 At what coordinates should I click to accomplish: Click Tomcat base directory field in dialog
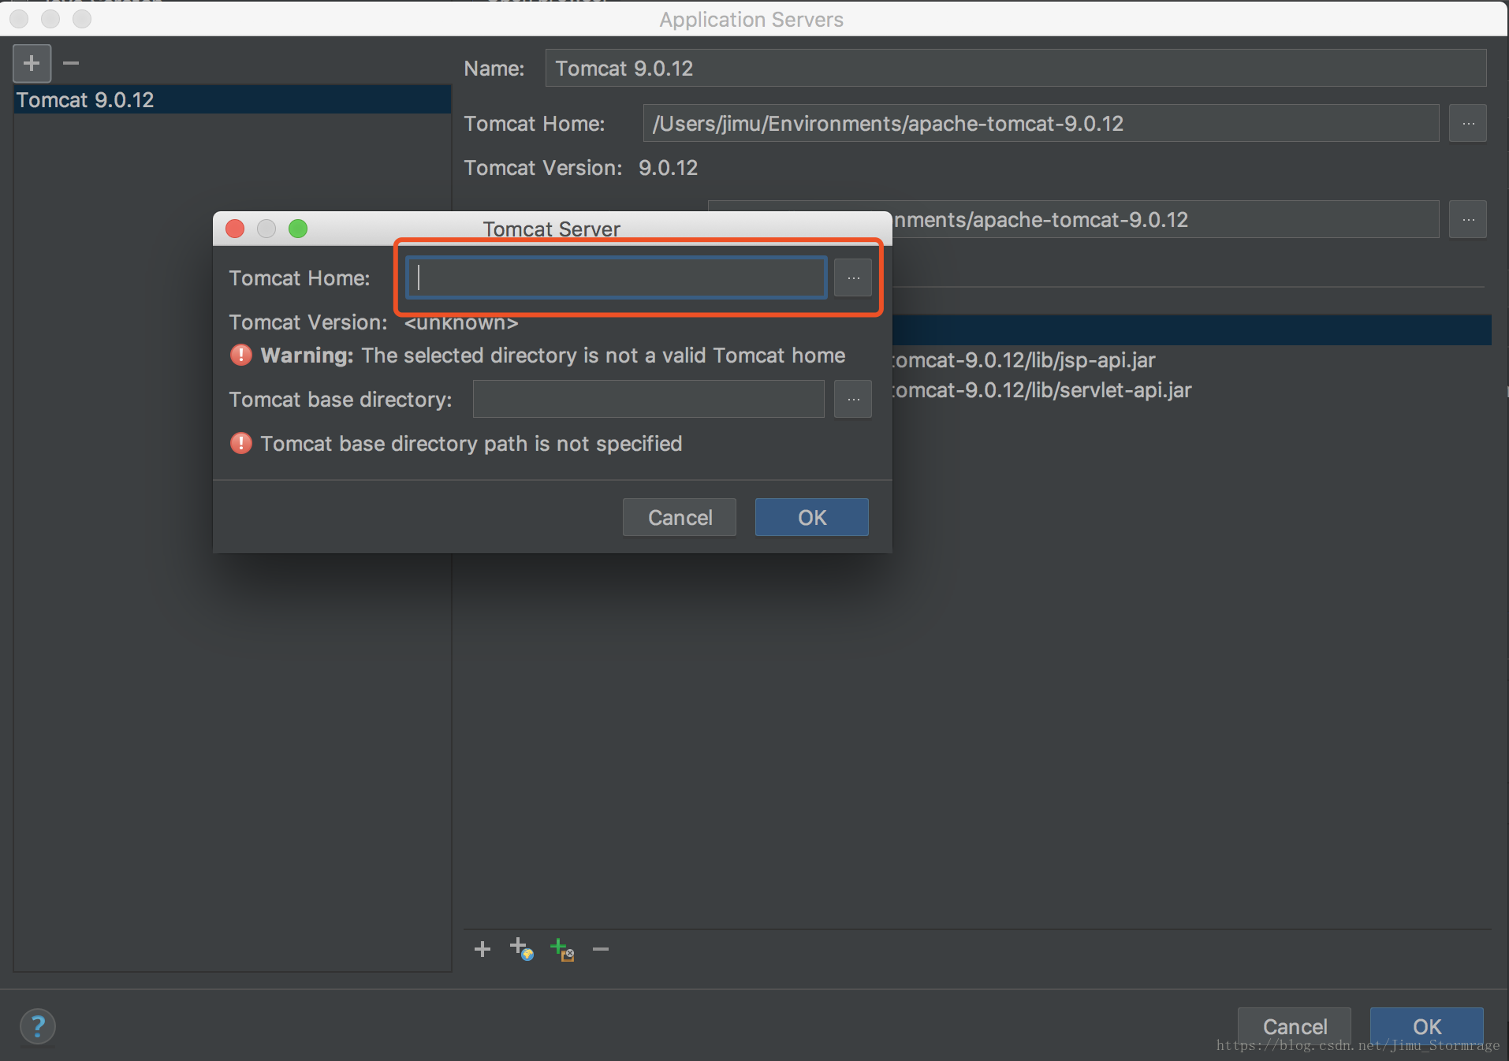648,400
